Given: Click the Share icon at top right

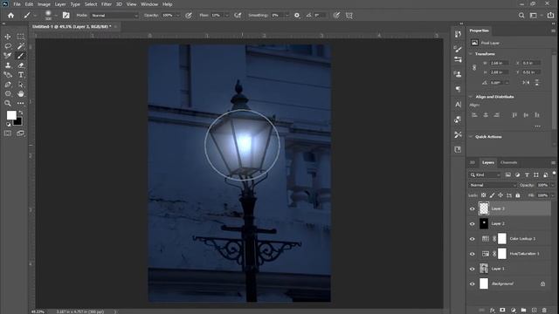Looking at the screenshot, I should pyautogui.click(x=551, y=16).
